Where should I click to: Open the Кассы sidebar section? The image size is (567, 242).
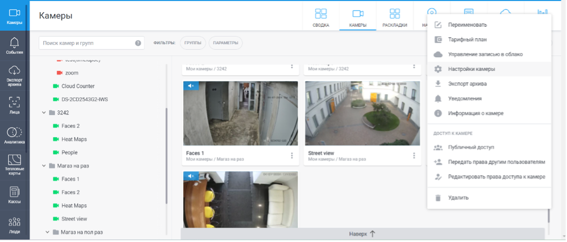click(14, 195)
